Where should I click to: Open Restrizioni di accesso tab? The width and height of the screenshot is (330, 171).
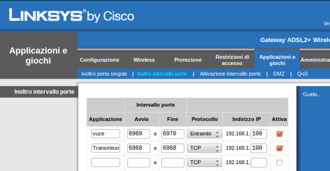[232, 60]
